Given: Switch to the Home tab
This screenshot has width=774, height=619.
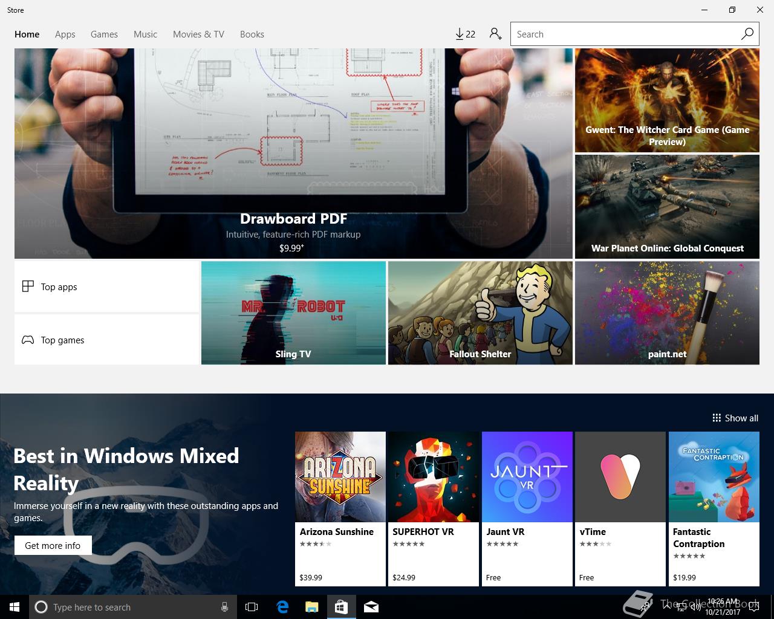Looking at the screenshot, I should coord(27,34).
